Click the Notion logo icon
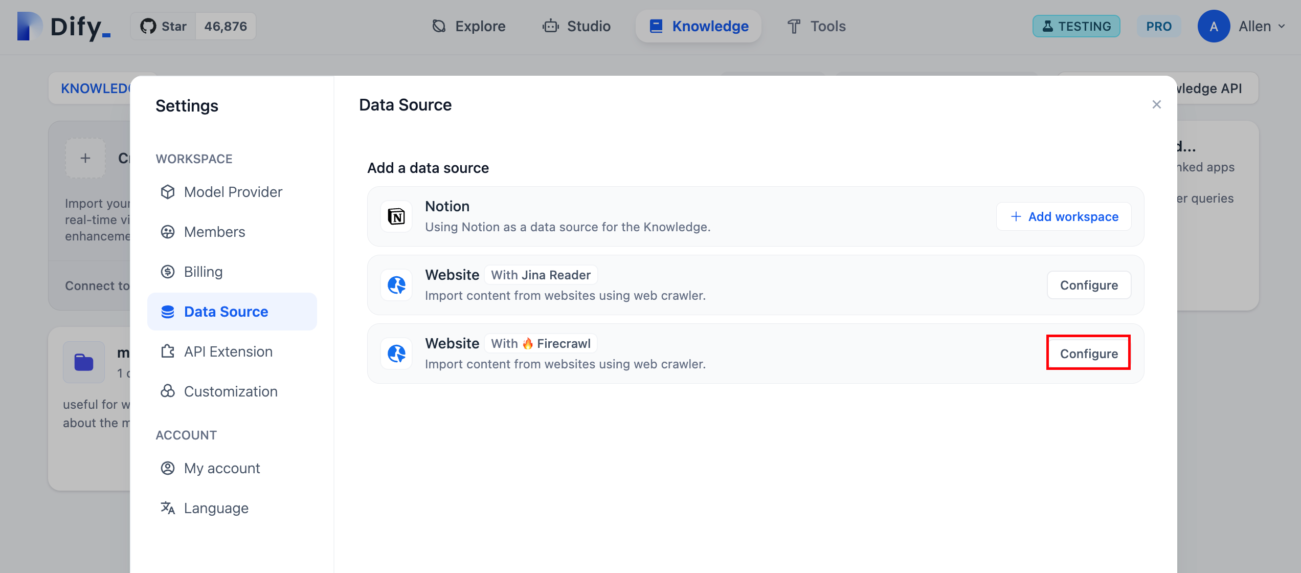 click(396, 216)
